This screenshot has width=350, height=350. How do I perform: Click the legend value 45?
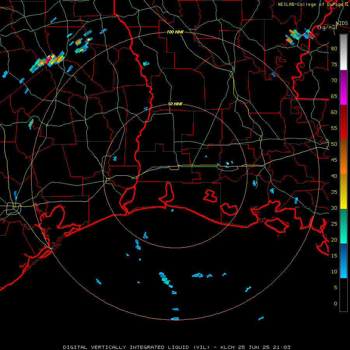tap(334, 160)
